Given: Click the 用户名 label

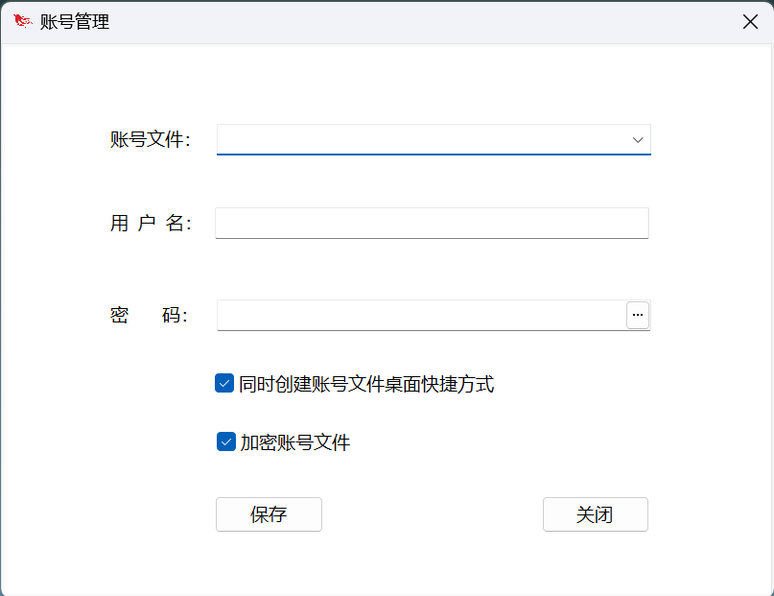Looking at the screenshot, I should (151, 224).
